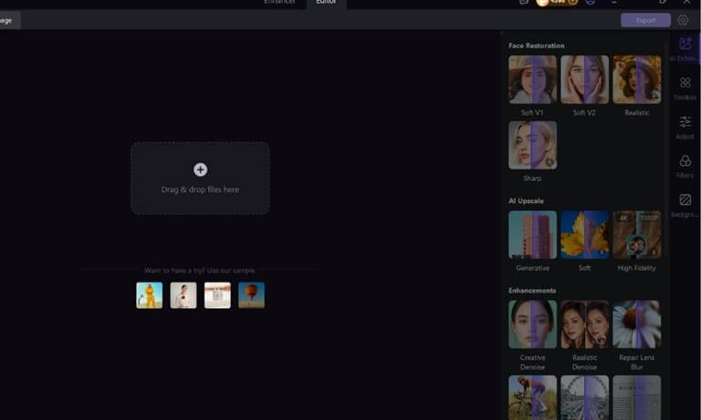Viewport: 701px width, 420px height.
Task: Open settings via hexagon gear icon
Action: pos(683,20)
